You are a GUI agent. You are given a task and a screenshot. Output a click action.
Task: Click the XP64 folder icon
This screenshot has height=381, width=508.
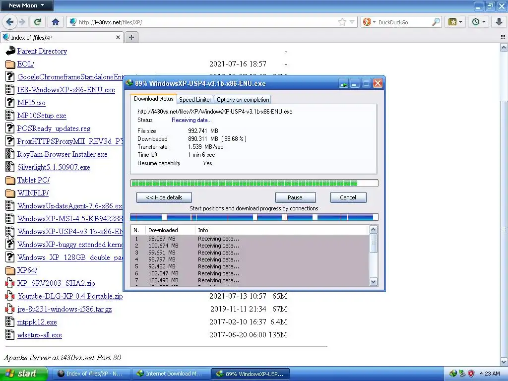pyautogui.click(x=10, y=270)
